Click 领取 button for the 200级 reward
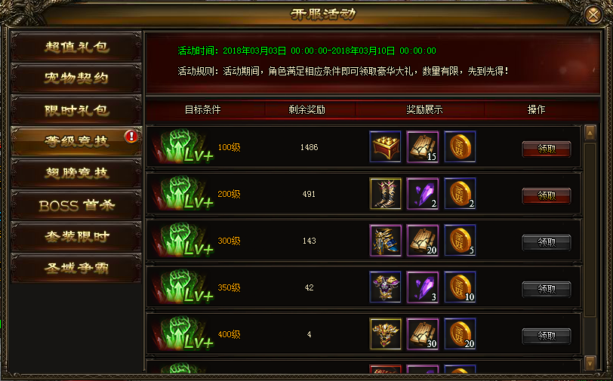The height and width of the screenshot is (381, 613). [x=547, y=195]
